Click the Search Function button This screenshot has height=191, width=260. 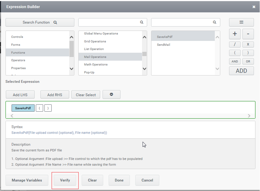(x=40, y=22)
